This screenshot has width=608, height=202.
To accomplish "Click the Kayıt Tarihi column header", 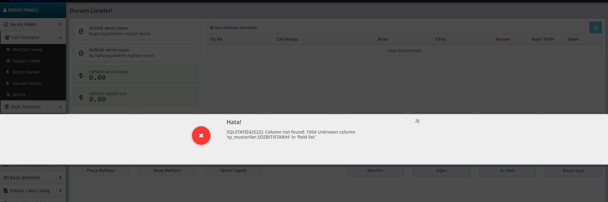I will click(543, 39).
